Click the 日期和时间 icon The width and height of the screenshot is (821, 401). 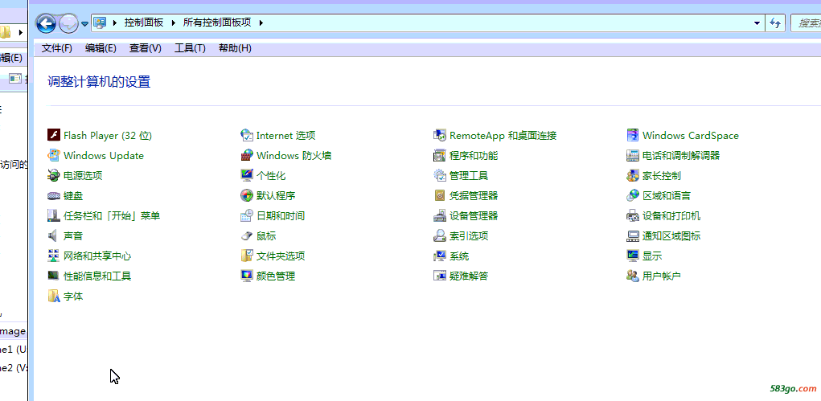[247, 215]
